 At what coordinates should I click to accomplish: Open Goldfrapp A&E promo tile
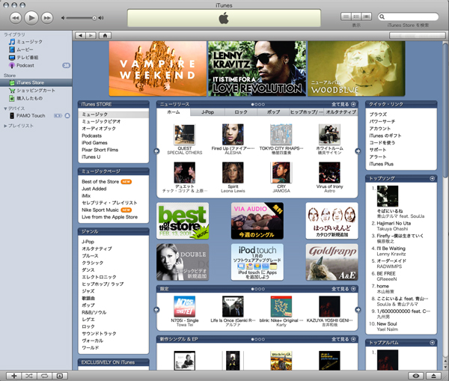click(332, 262)
